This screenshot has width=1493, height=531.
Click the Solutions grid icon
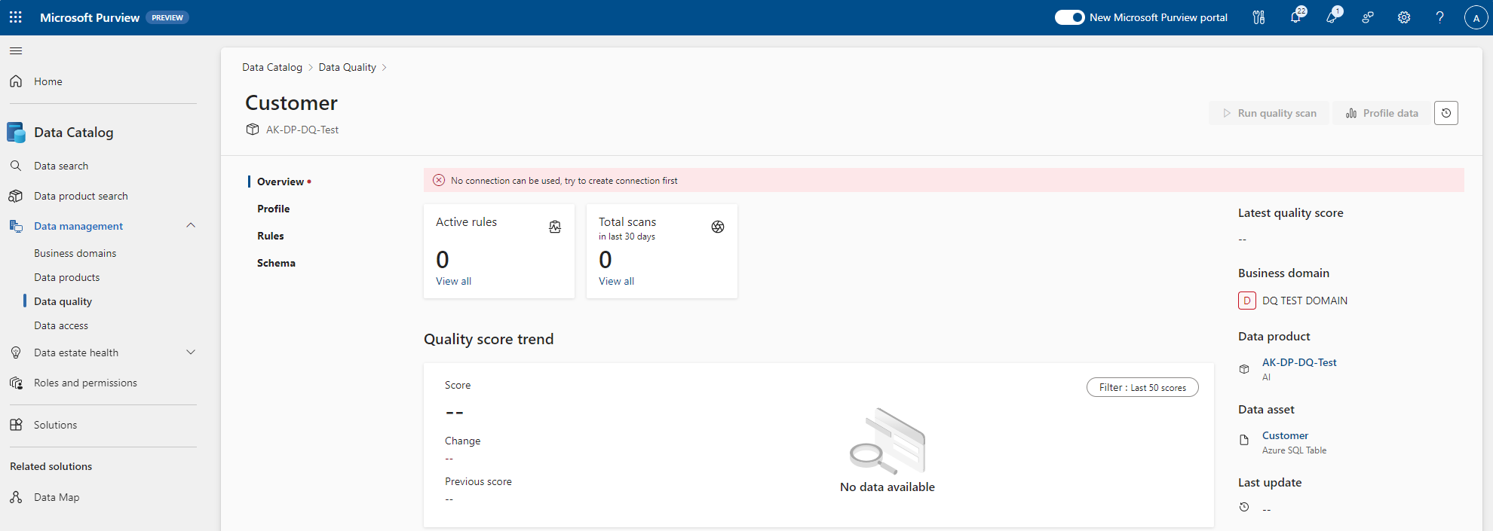[16, 425]
